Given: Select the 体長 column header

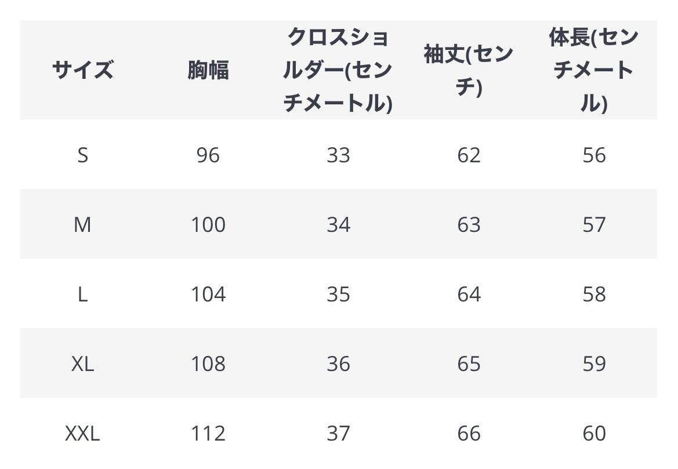Looking at the screenshot, I should tap(594, 70).
